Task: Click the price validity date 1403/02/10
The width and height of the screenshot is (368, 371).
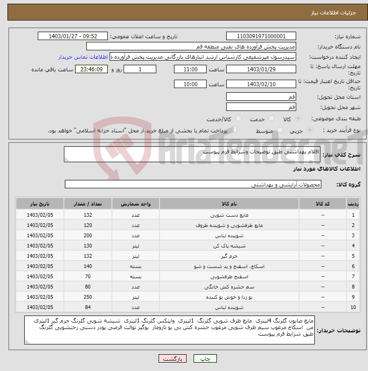Action: tap(261, 84)
